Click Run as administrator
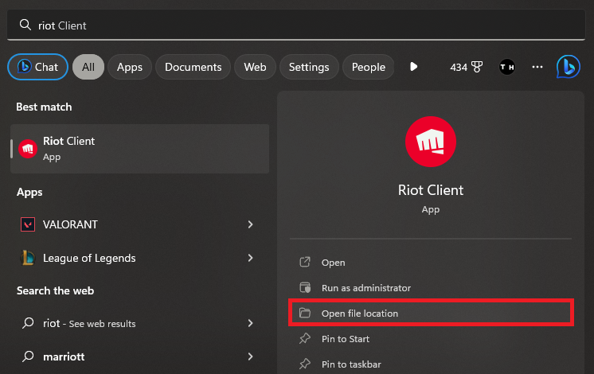 coord(365,288)
